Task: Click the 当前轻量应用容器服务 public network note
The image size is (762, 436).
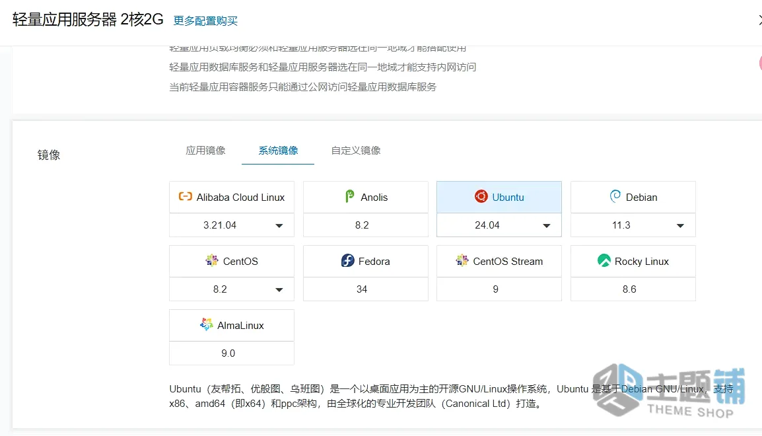Action: (303, 87)
